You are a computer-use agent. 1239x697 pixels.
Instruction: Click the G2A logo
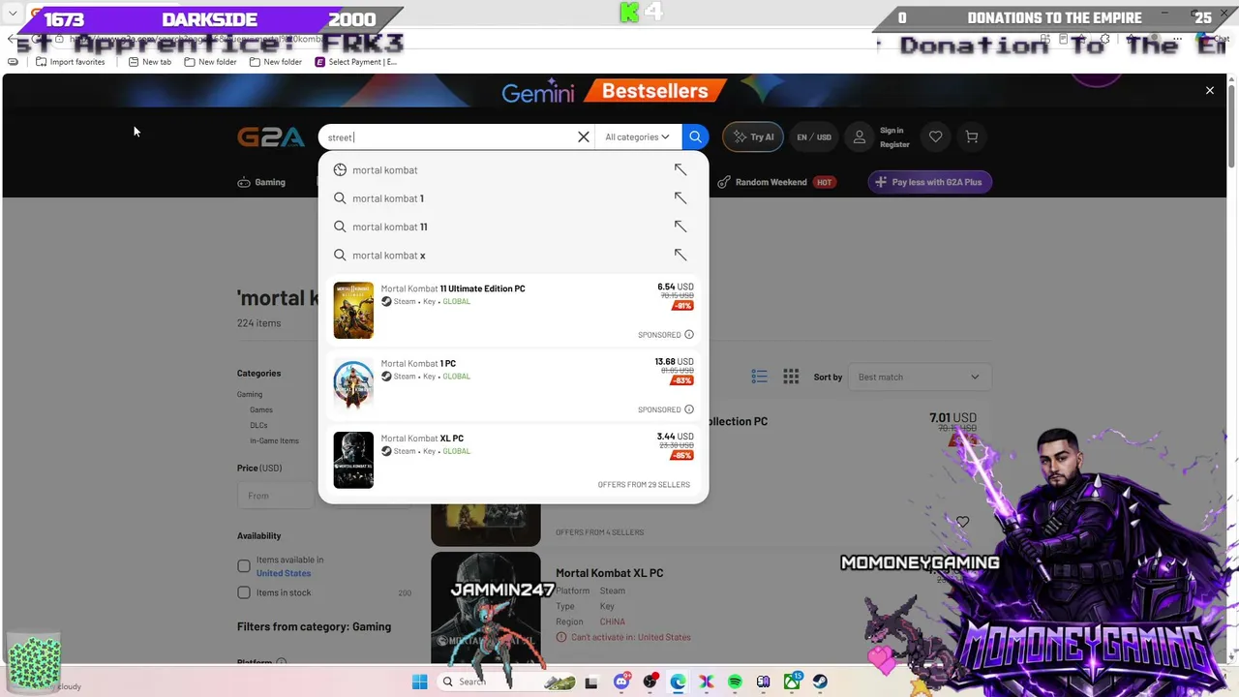click(x=271, y=137)
